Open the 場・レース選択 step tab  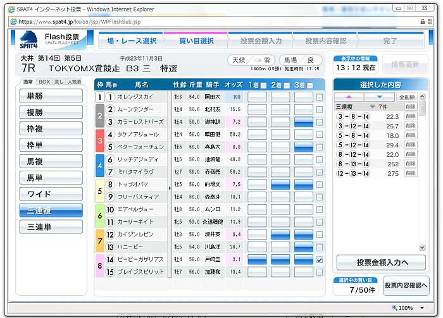131,41
